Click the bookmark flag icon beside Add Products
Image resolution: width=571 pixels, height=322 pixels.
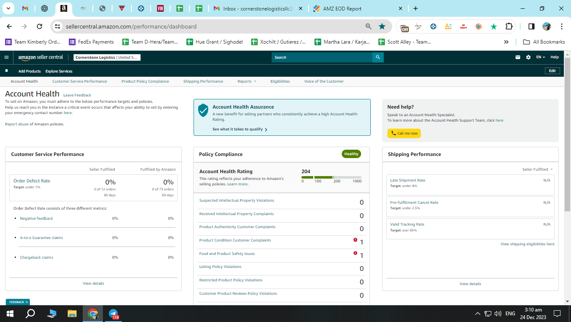[x=6, y=71]
